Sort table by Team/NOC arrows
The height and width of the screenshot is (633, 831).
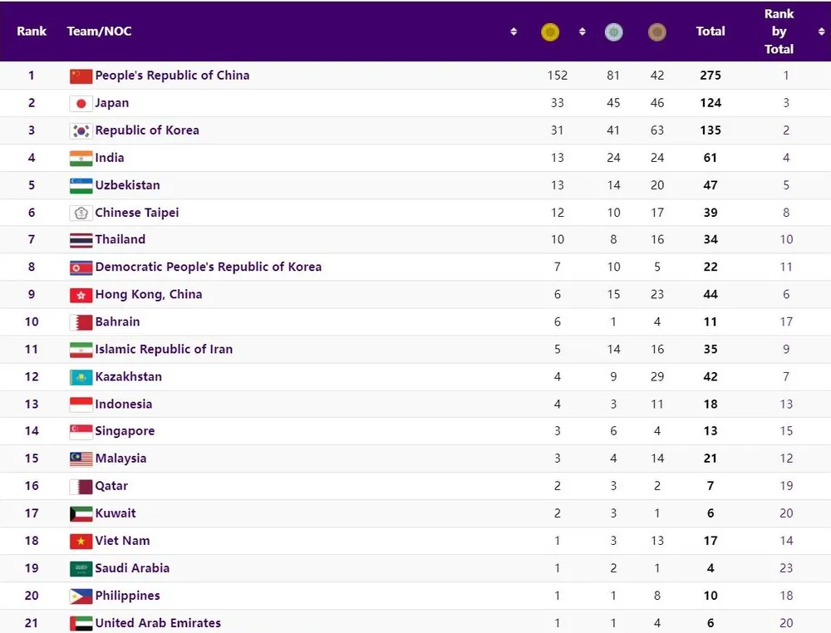(x=514, y=32)
